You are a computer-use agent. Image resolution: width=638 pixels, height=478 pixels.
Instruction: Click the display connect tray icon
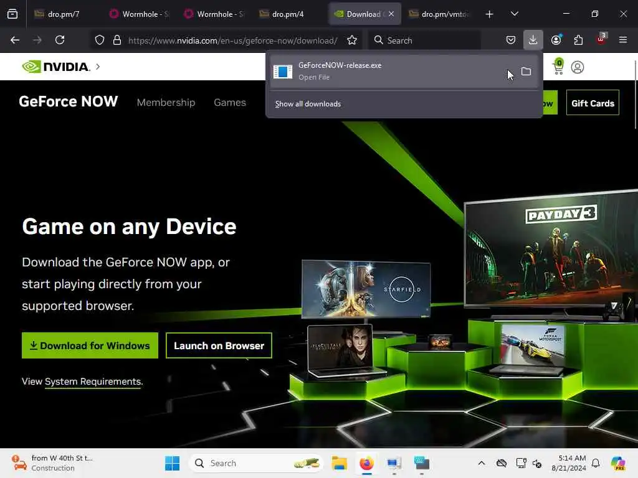tap(521, 463)
